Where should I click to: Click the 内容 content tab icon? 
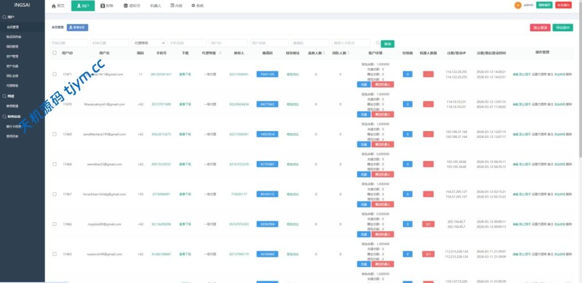point(172,6)
